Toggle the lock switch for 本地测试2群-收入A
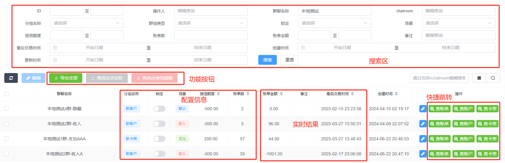 pyautogui.click(x=159, y=154)
